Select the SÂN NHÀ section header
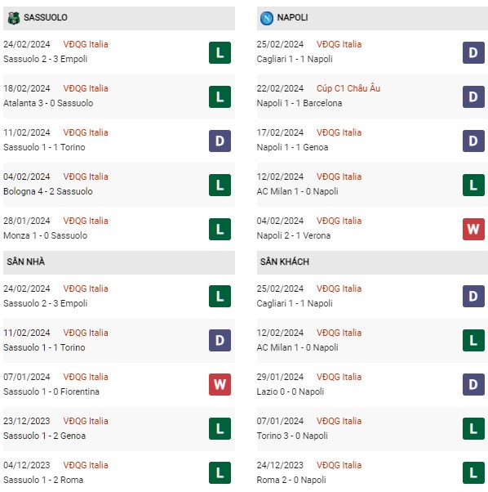 coord(25,262)
